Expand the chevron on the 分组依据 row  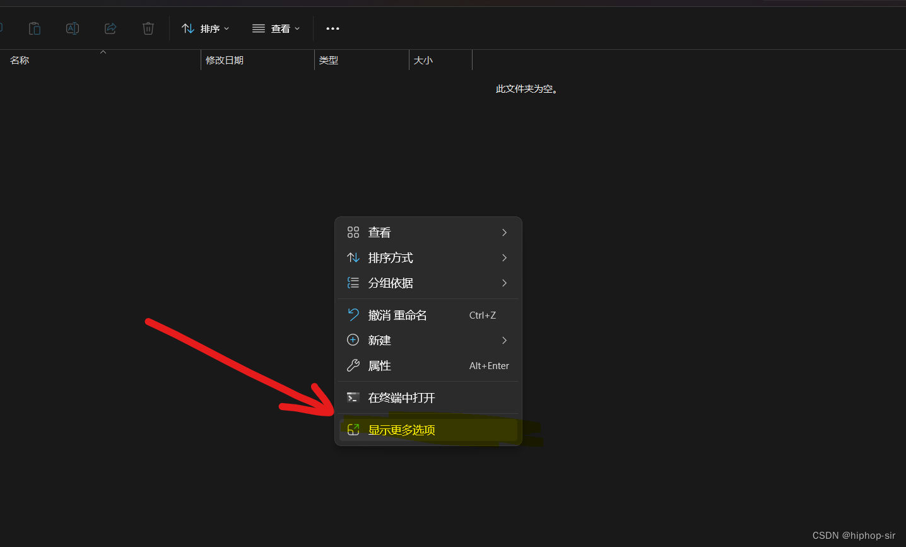click(504, 283)
